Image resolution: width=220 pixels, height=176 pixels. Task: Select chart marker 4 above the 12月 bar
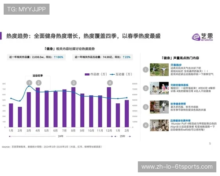click(x=110, y=83)
